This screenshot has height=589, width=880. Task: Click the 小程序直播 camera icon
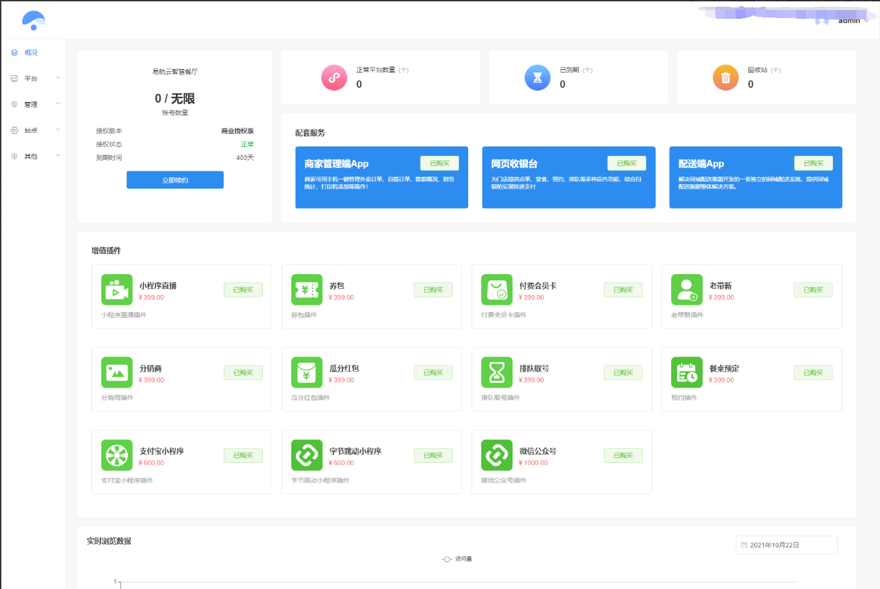tap(117, 289)
